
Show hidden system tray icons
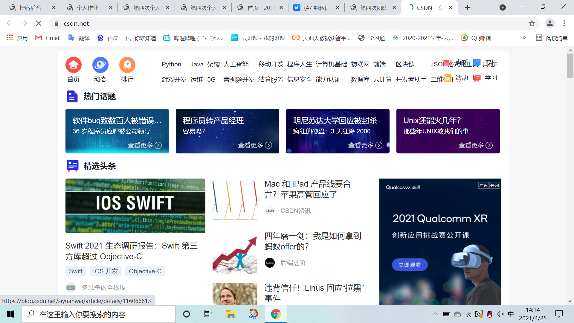pyautogui.click(x=436, y=314)
